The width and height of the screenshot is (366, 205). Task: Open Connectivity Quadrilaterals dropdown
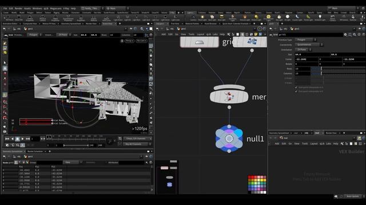pyautogui.click(x=309, y=44)
